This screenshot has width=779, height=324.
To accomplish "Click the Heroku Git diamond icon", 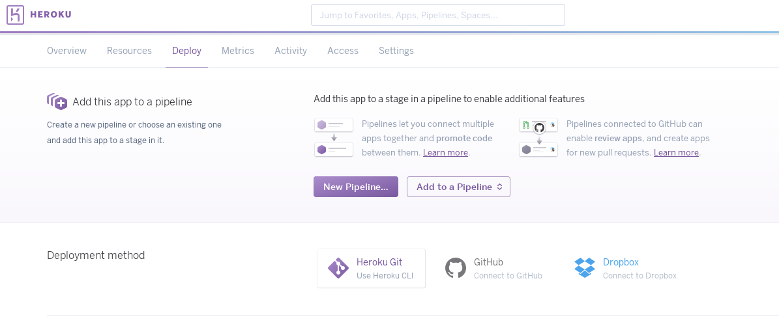I will [338, 269].
